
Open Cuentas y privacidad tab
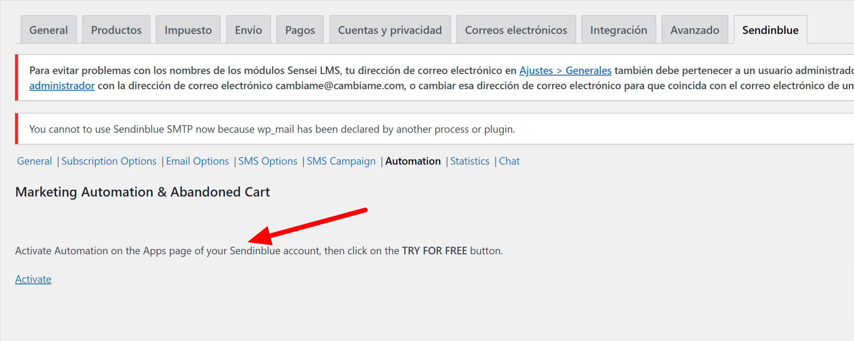(x=390, y=30)
